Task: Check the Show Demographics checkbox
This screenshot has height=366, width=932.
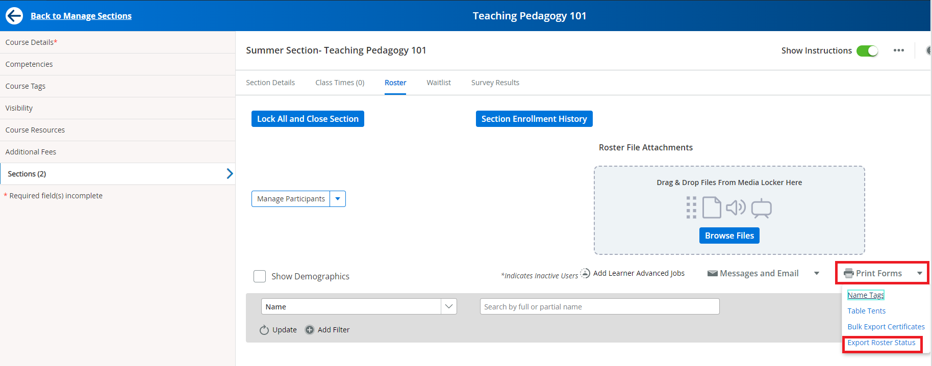Action: (260, 276)
